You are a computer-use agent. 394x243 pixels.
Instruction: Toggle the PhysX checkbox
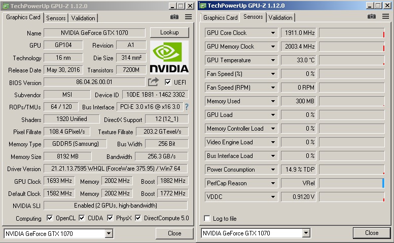110,218
